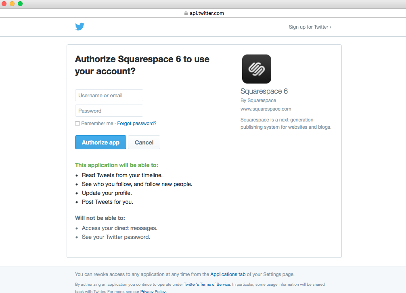Screen dimensions: 406x293
Task: Toggle the Remember me checkbox
Action: pyautogui.click(x=77, y=123)
